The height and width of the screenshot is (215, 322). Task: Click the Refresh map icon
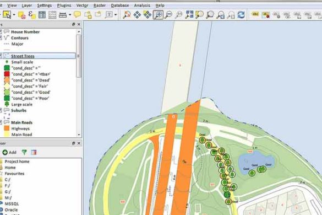pyautogui.click(x=241, y=15)
